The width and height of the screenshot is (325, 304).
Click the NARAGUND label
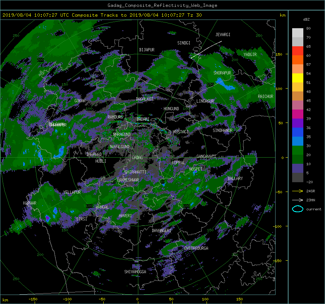point(122,134)
